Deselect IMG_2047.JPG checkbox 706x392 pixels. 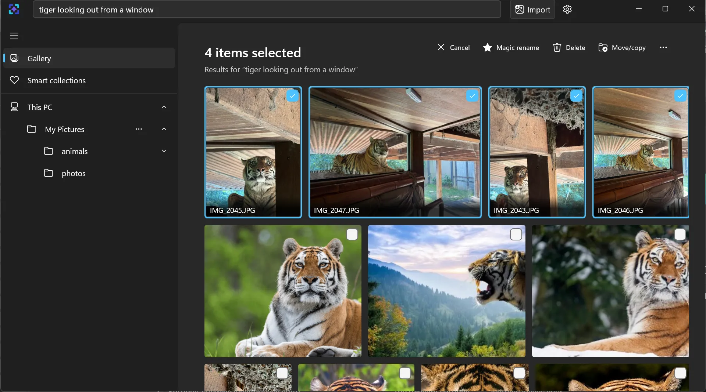pyautogui.click(x=472, y=96)
